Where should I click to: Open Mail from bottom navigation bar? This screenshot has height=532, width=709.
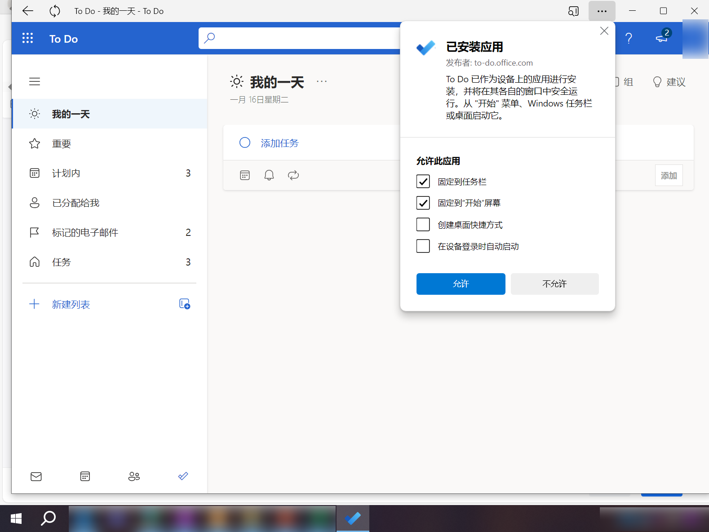(36, 476)
